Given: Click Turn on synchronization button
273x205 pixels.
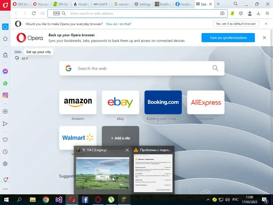Looking at the screenshot, I should [x=228, y=38].
